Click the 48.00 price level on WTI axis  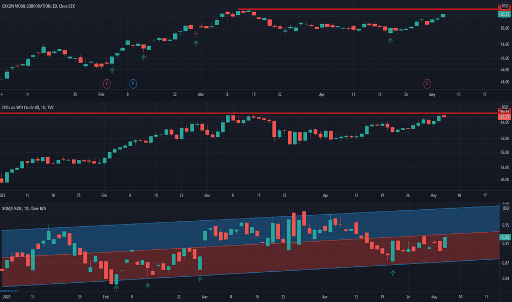[505, 180]
